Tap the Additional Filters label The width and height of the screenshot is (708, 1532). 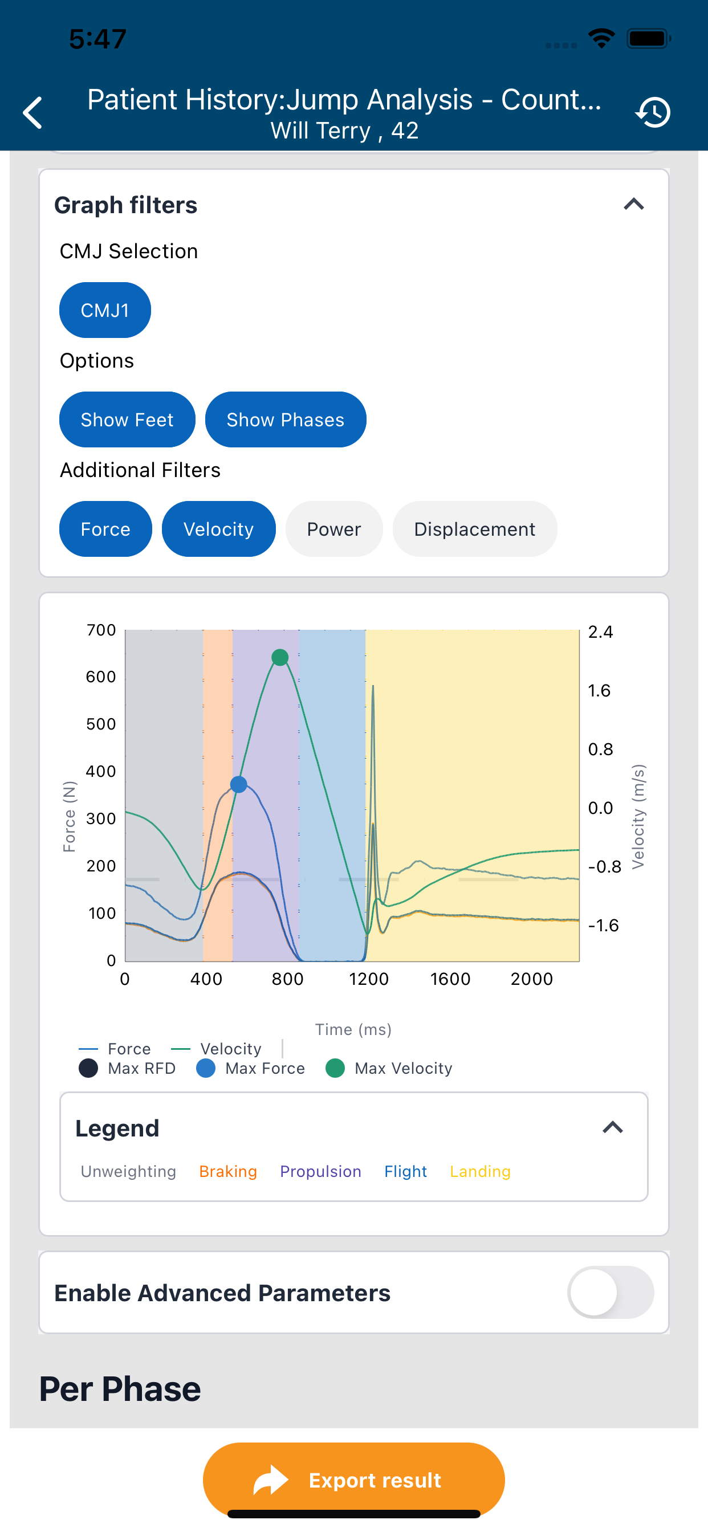[140, 470]
